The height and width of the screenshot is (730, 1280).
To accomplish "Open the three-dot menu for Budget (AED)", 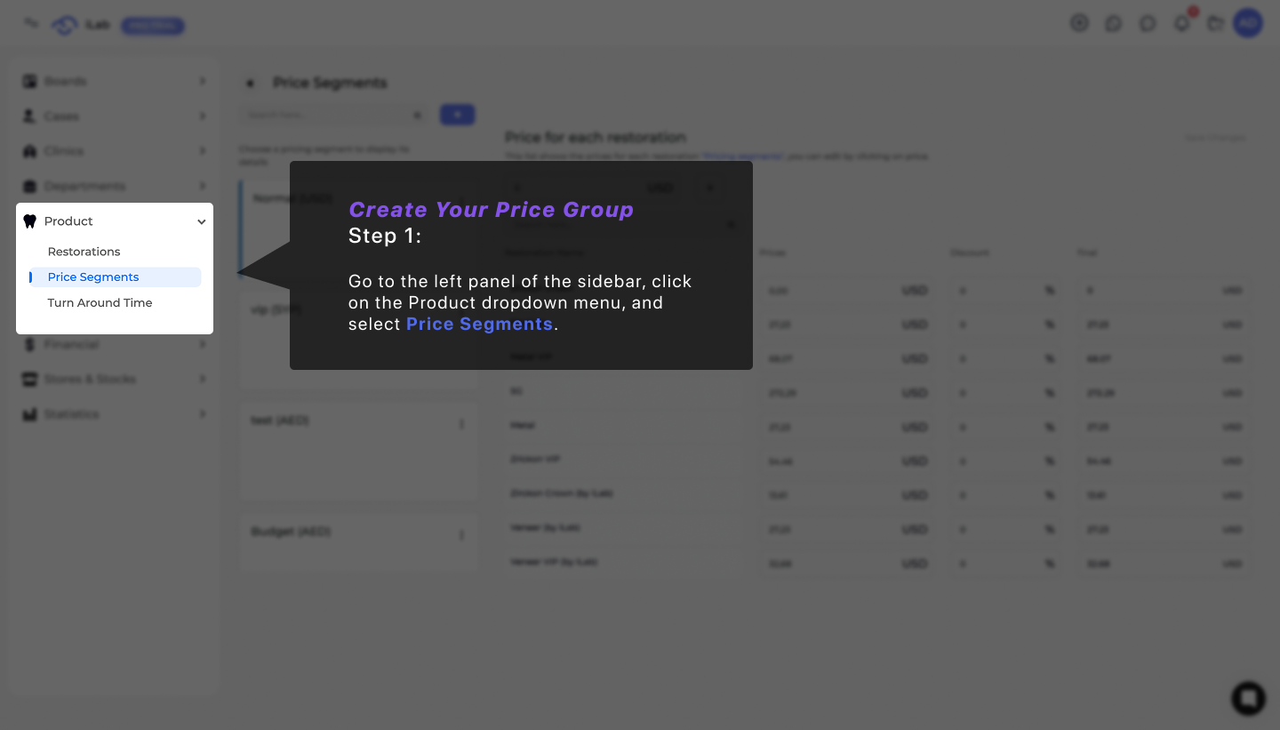I will (461, 534).
